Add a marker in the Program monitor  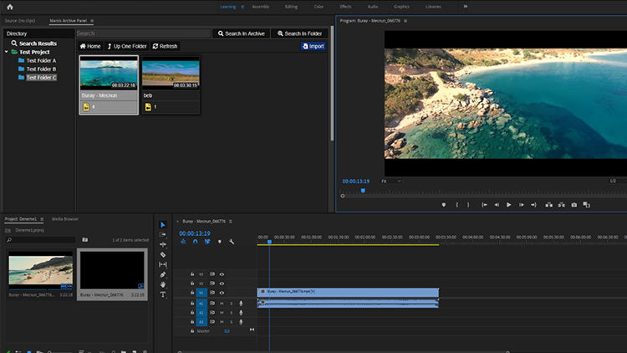coord(444,204)
